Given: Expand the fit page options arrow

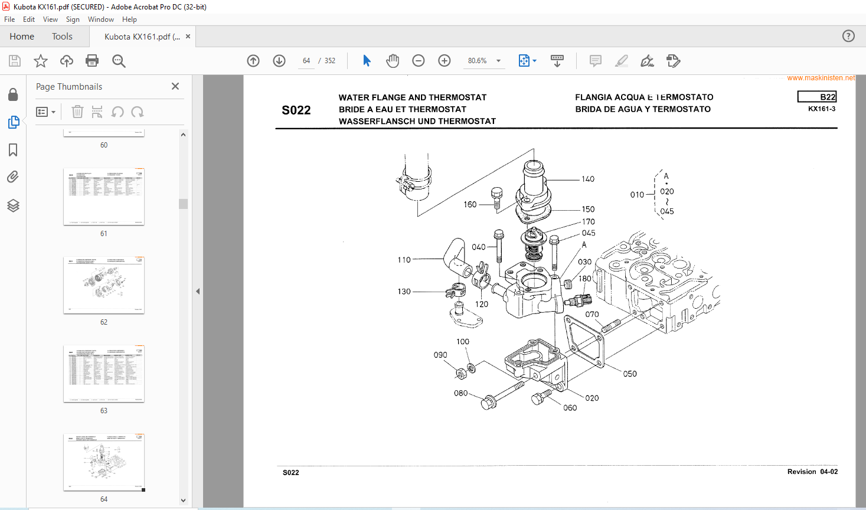Looking at the screenshot, I should click(x=535, y=61).
